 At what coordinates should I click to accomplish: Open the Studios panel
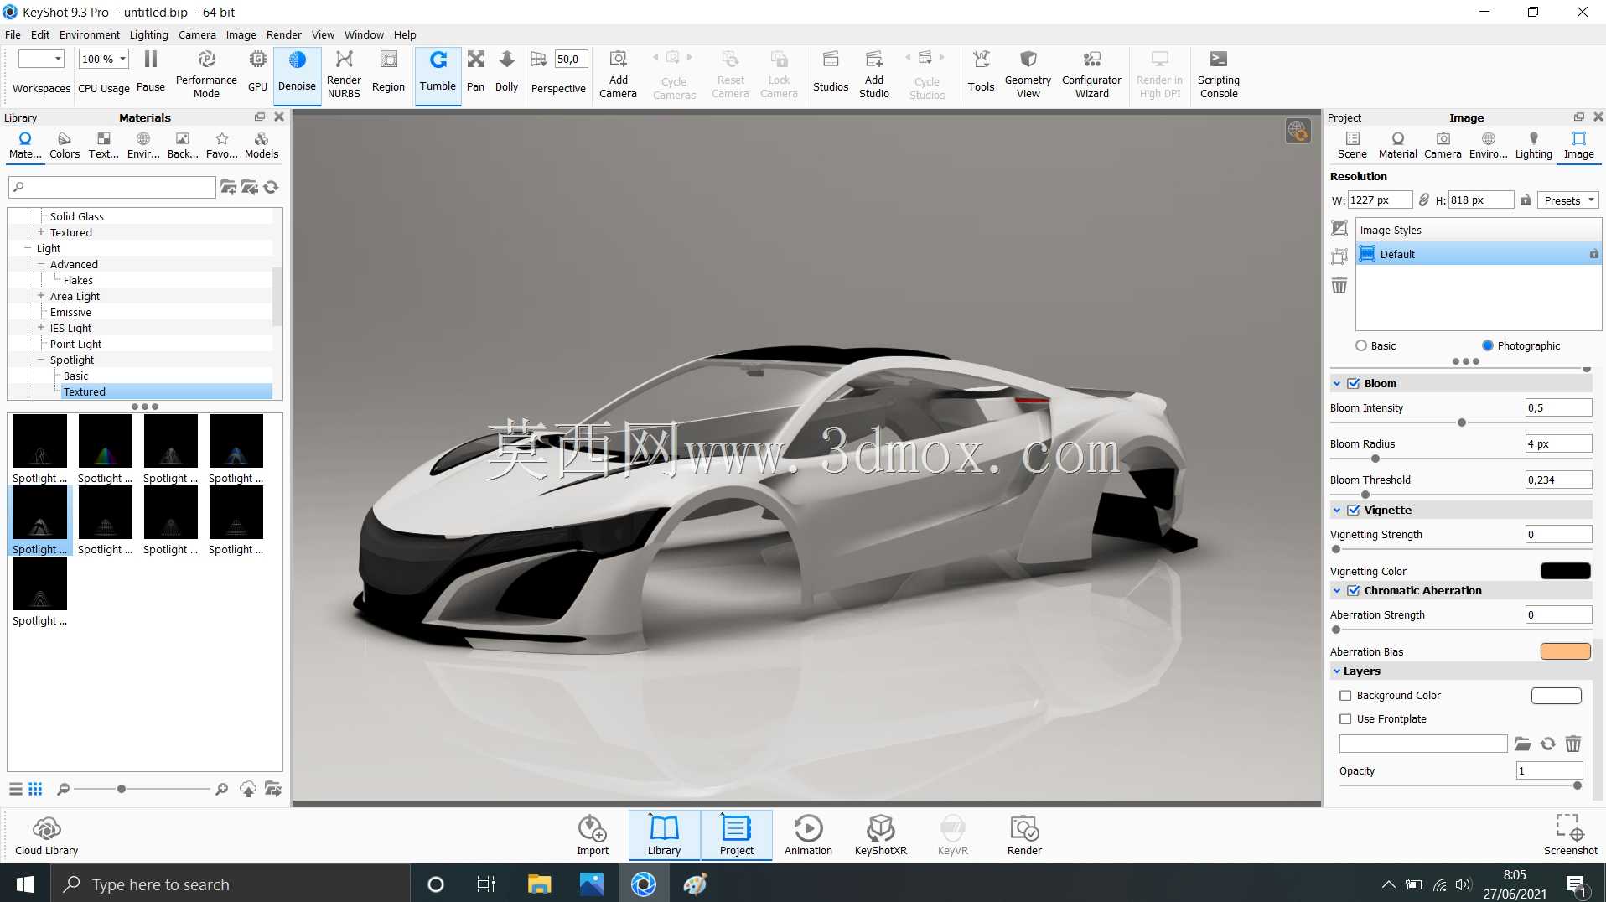[x=831, y=71]
